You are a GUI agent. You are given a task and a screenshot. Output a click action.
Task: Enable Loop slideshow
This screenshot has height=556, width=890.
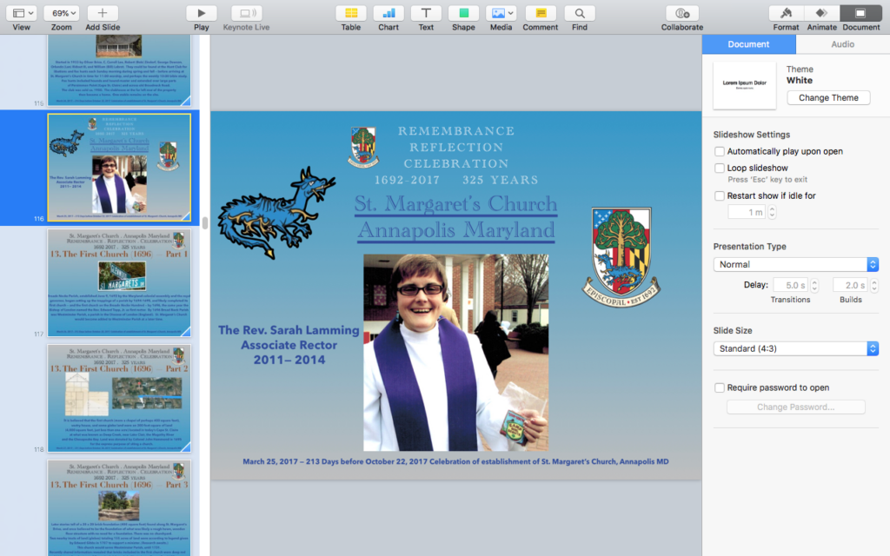(x=720, y=168)
